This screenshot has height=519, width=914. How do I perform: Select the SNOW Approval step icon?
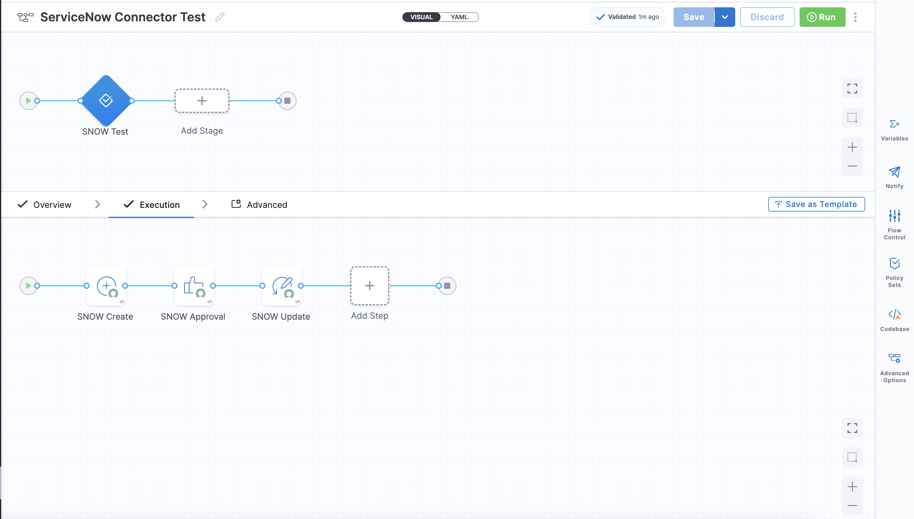(194, 286)
